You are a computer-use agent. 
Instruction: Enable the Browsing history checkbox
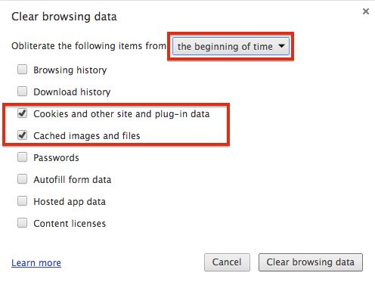click(x=22, y=70)
